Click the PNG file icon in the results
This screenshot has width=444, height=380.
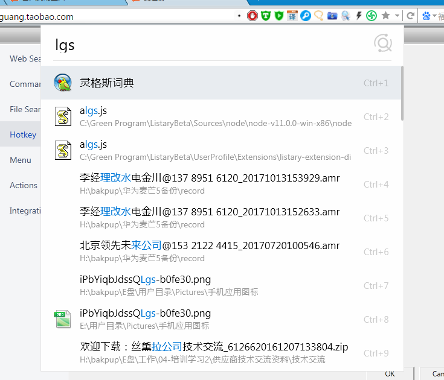coord(63,319)
